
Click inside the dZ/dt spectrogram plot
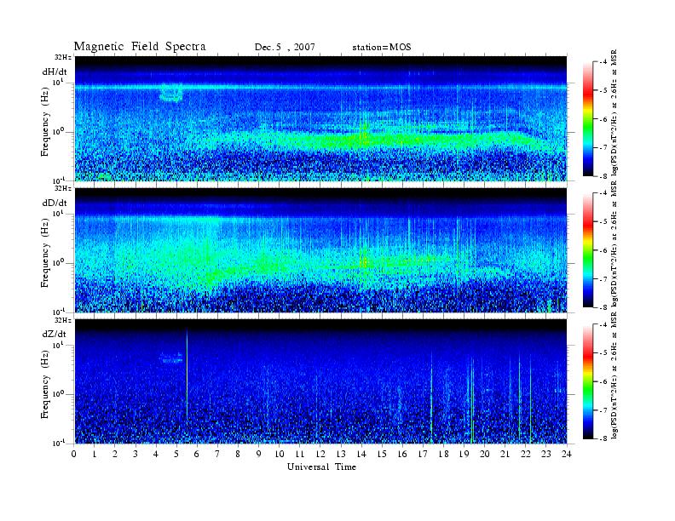click(x=320, y=381)
